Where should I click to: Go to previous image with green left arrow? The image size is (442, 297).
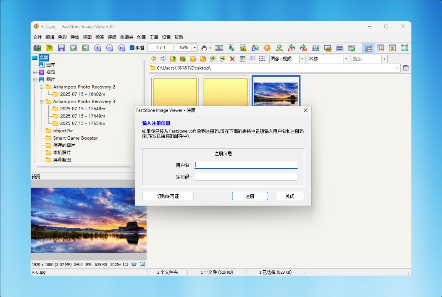73,48
